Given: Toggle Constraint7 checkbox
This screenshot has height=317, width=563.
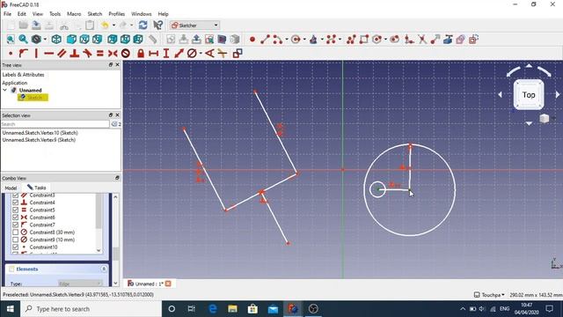Looking at the screenshot, I should [16, 225].
